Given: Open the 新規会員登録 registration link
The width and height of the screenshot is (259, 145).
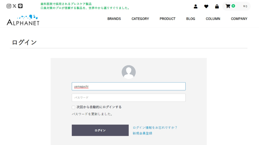Looking at the screenshot, I should [142, 133].
